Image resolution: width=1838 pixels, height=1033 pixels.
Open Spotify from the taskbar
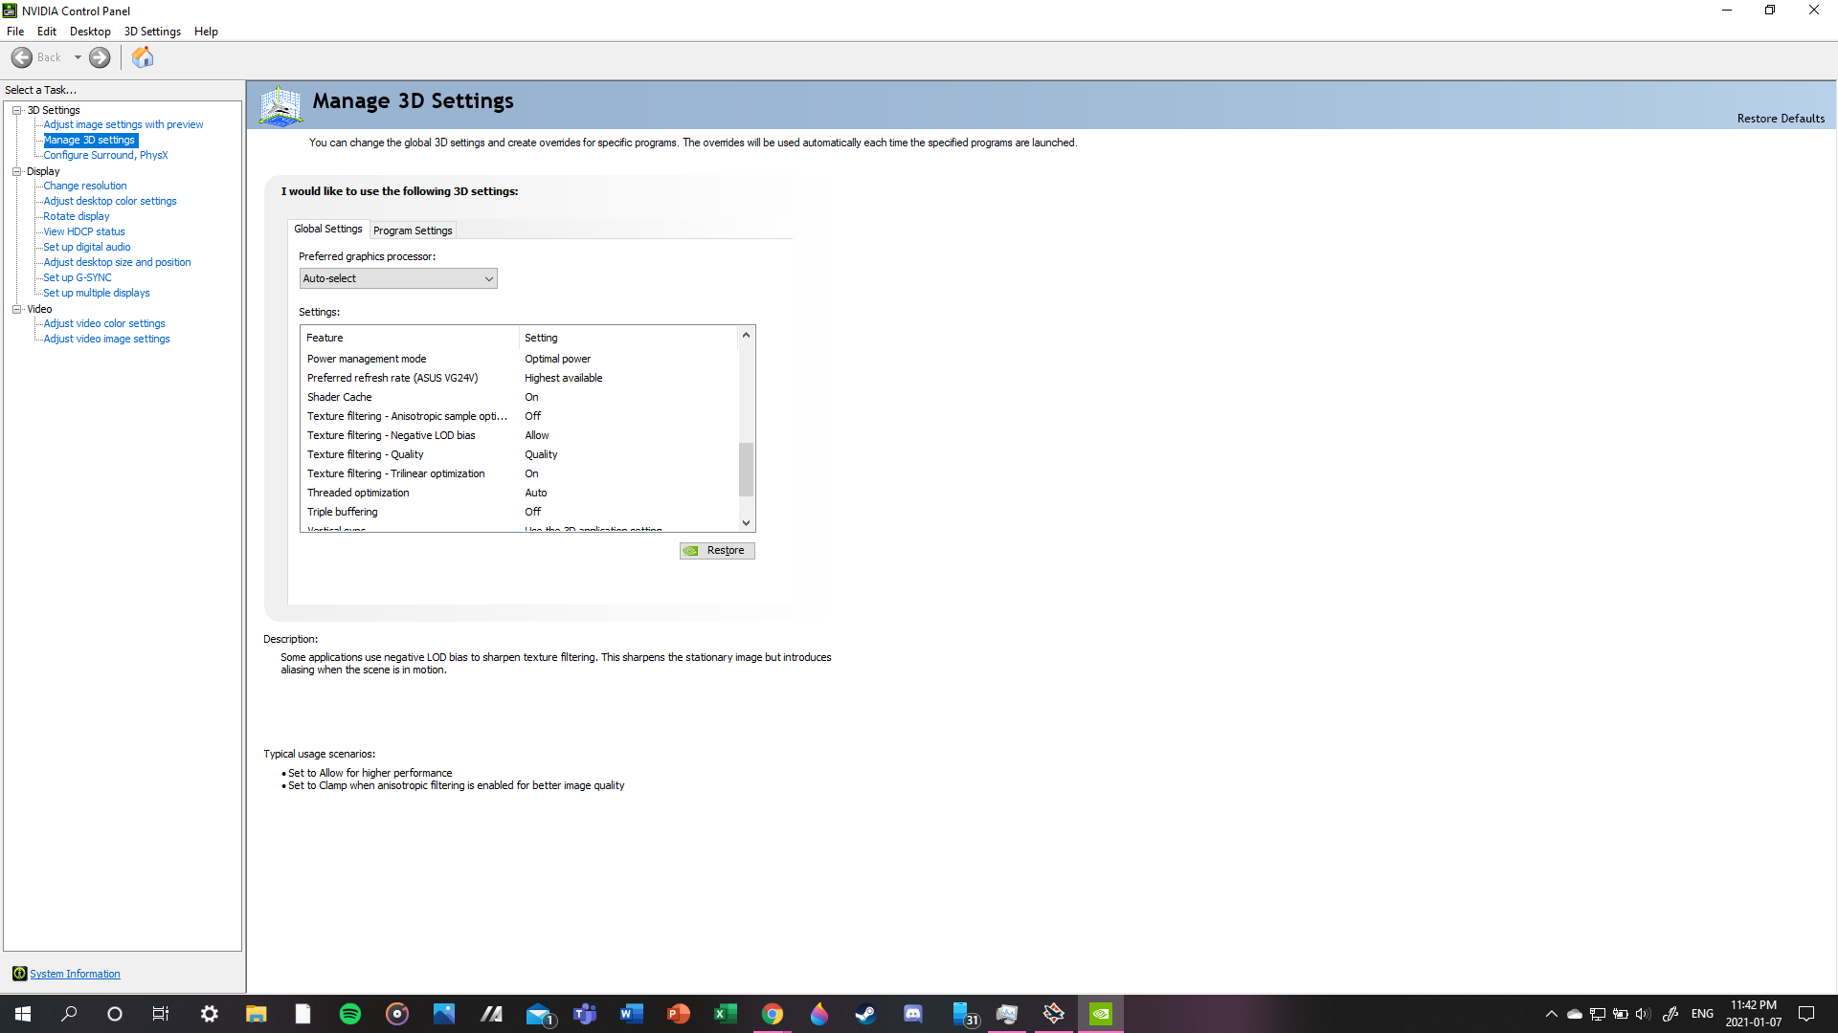point(350,1014)
